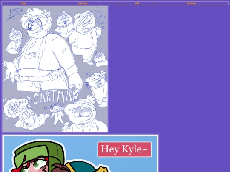Image resolution: width=230 pixels, height=172 pixels.
Task: Open the Buttons page link
Action: point(191,3)
